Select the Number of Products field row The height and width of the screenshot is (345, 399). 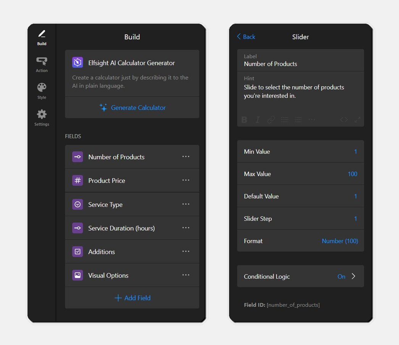pos(132,157)
